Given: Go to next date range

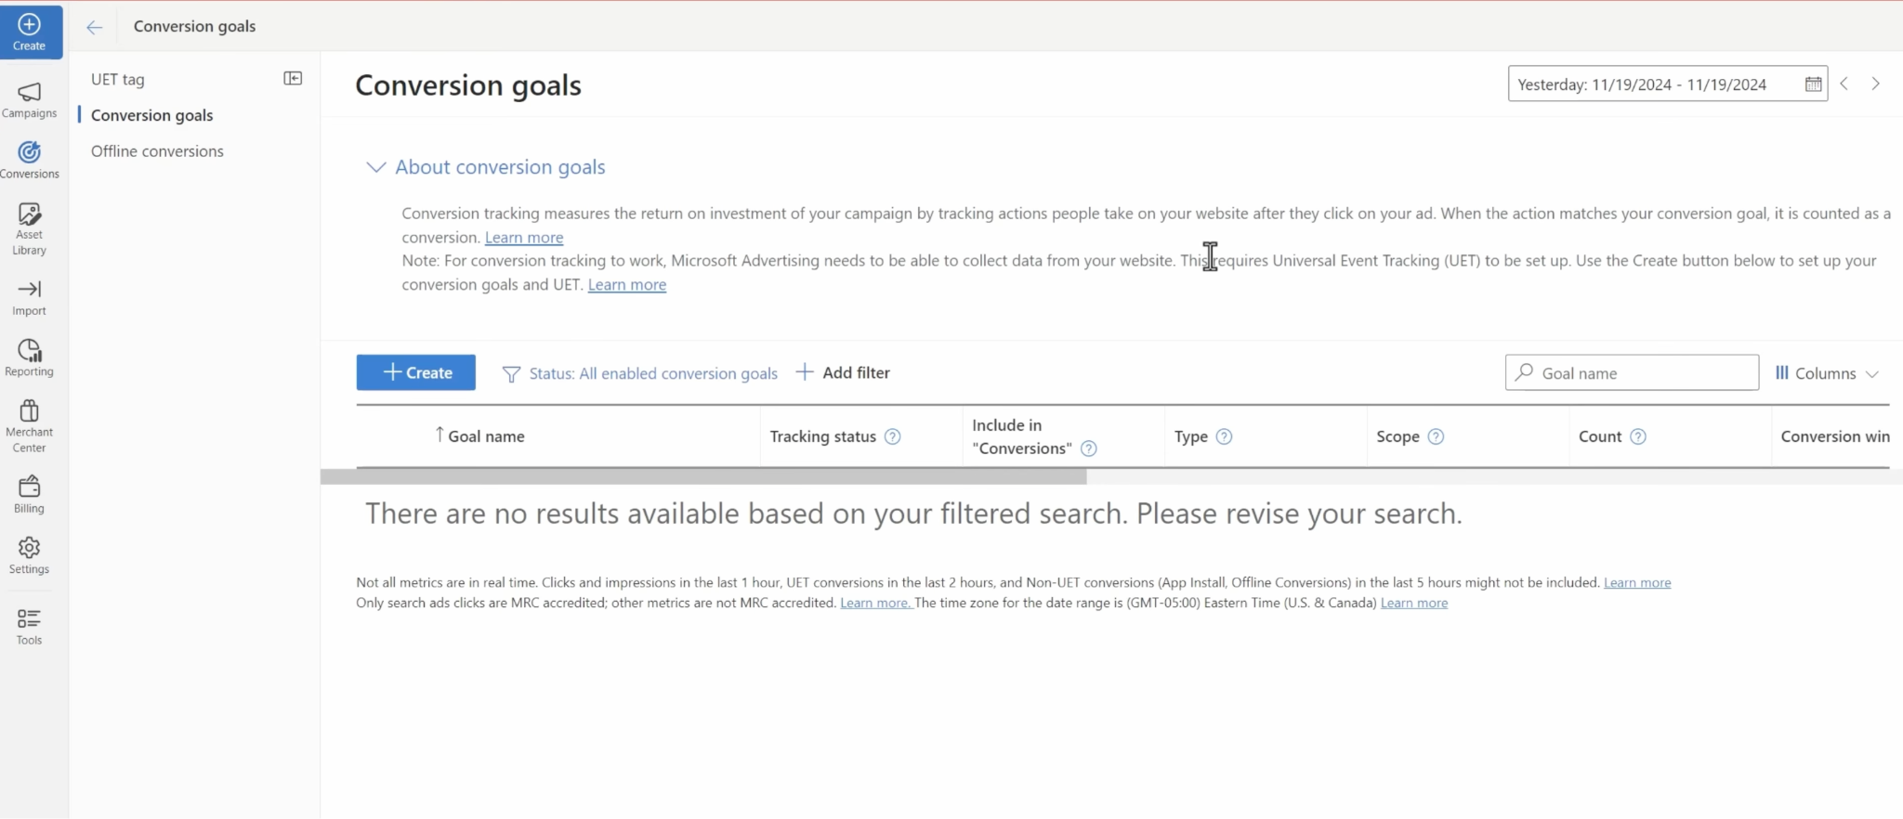Looking at the screenshot, I should point(1876,84).
